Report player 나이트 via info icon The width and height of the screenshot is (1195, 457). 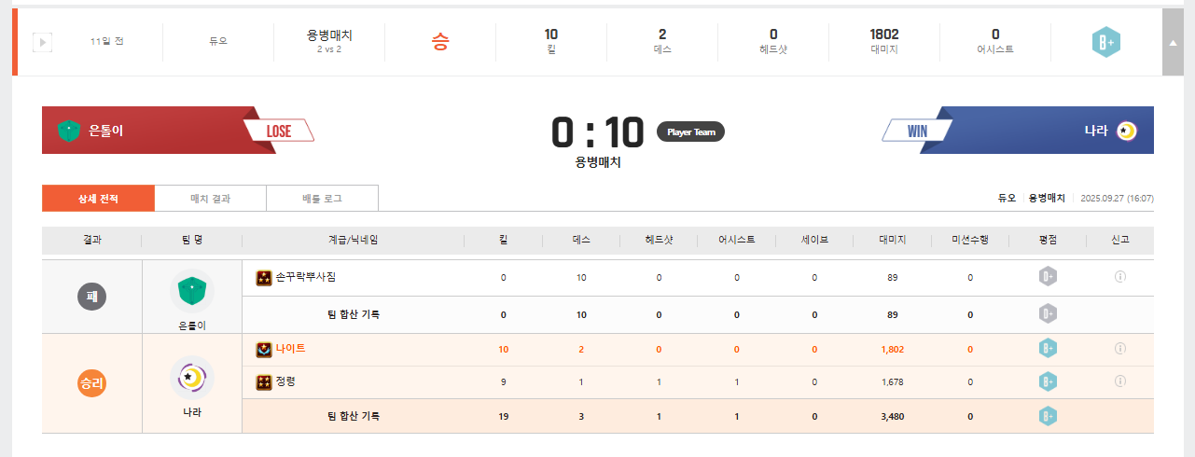(x=1120, y=349)
